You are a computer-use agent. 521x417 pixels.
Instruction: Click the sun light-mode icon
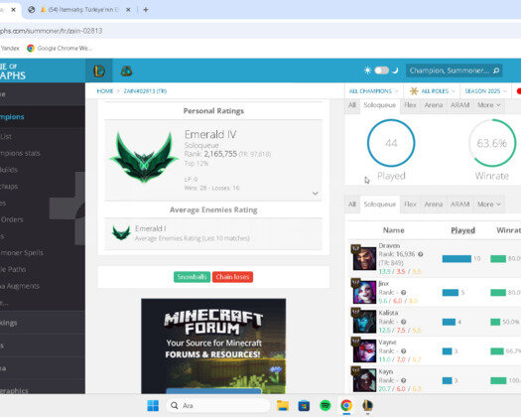tap(367, 70)
